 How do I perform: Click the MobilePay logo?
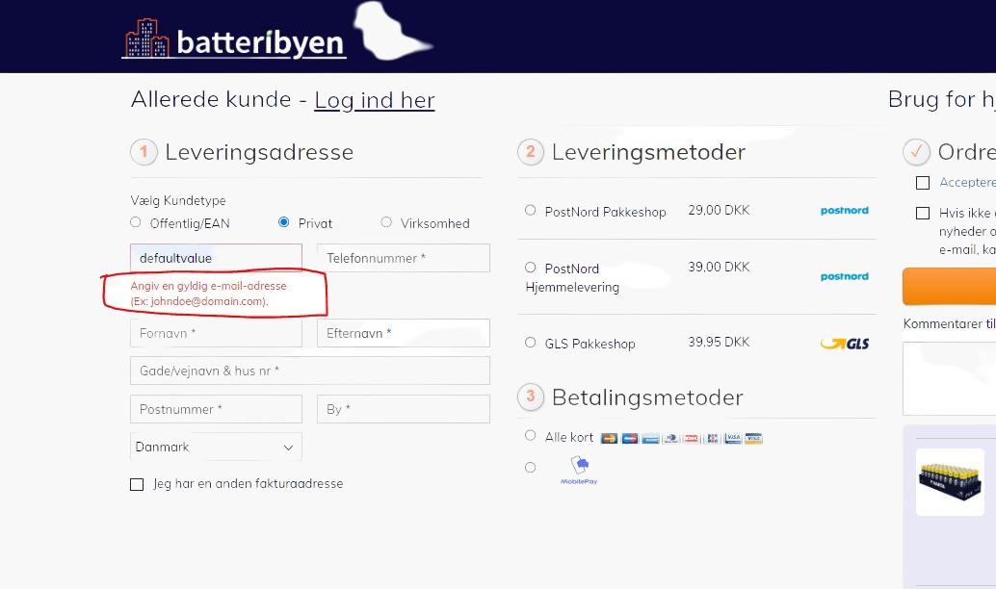[x=579, y=470]
